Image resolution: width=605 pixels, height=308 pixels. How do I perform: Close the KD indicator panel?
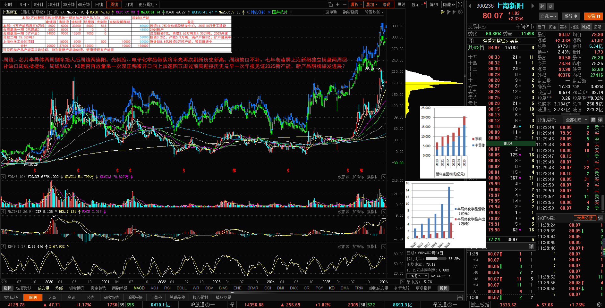tap(384, 246)
